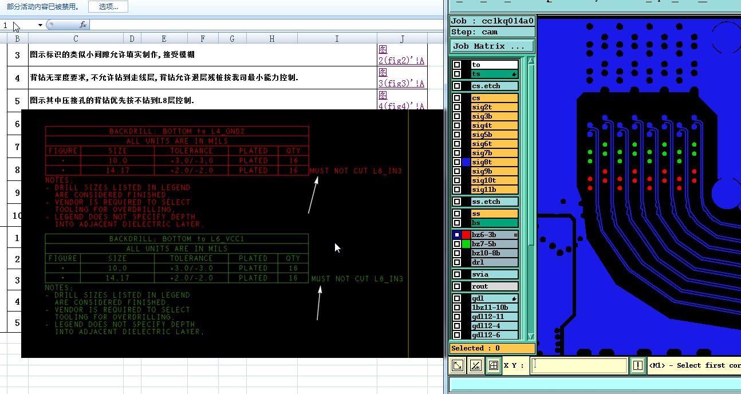The image size is (741, 394).
Task: Select the lbz11-10b layer name
Action: point(495,308)
